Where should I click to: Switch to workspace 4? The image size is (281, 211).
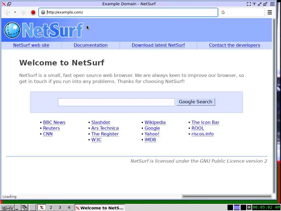pos(69,208)
